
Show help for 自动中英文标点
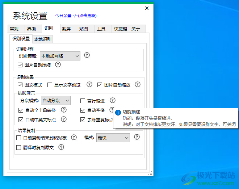[64, 119]
